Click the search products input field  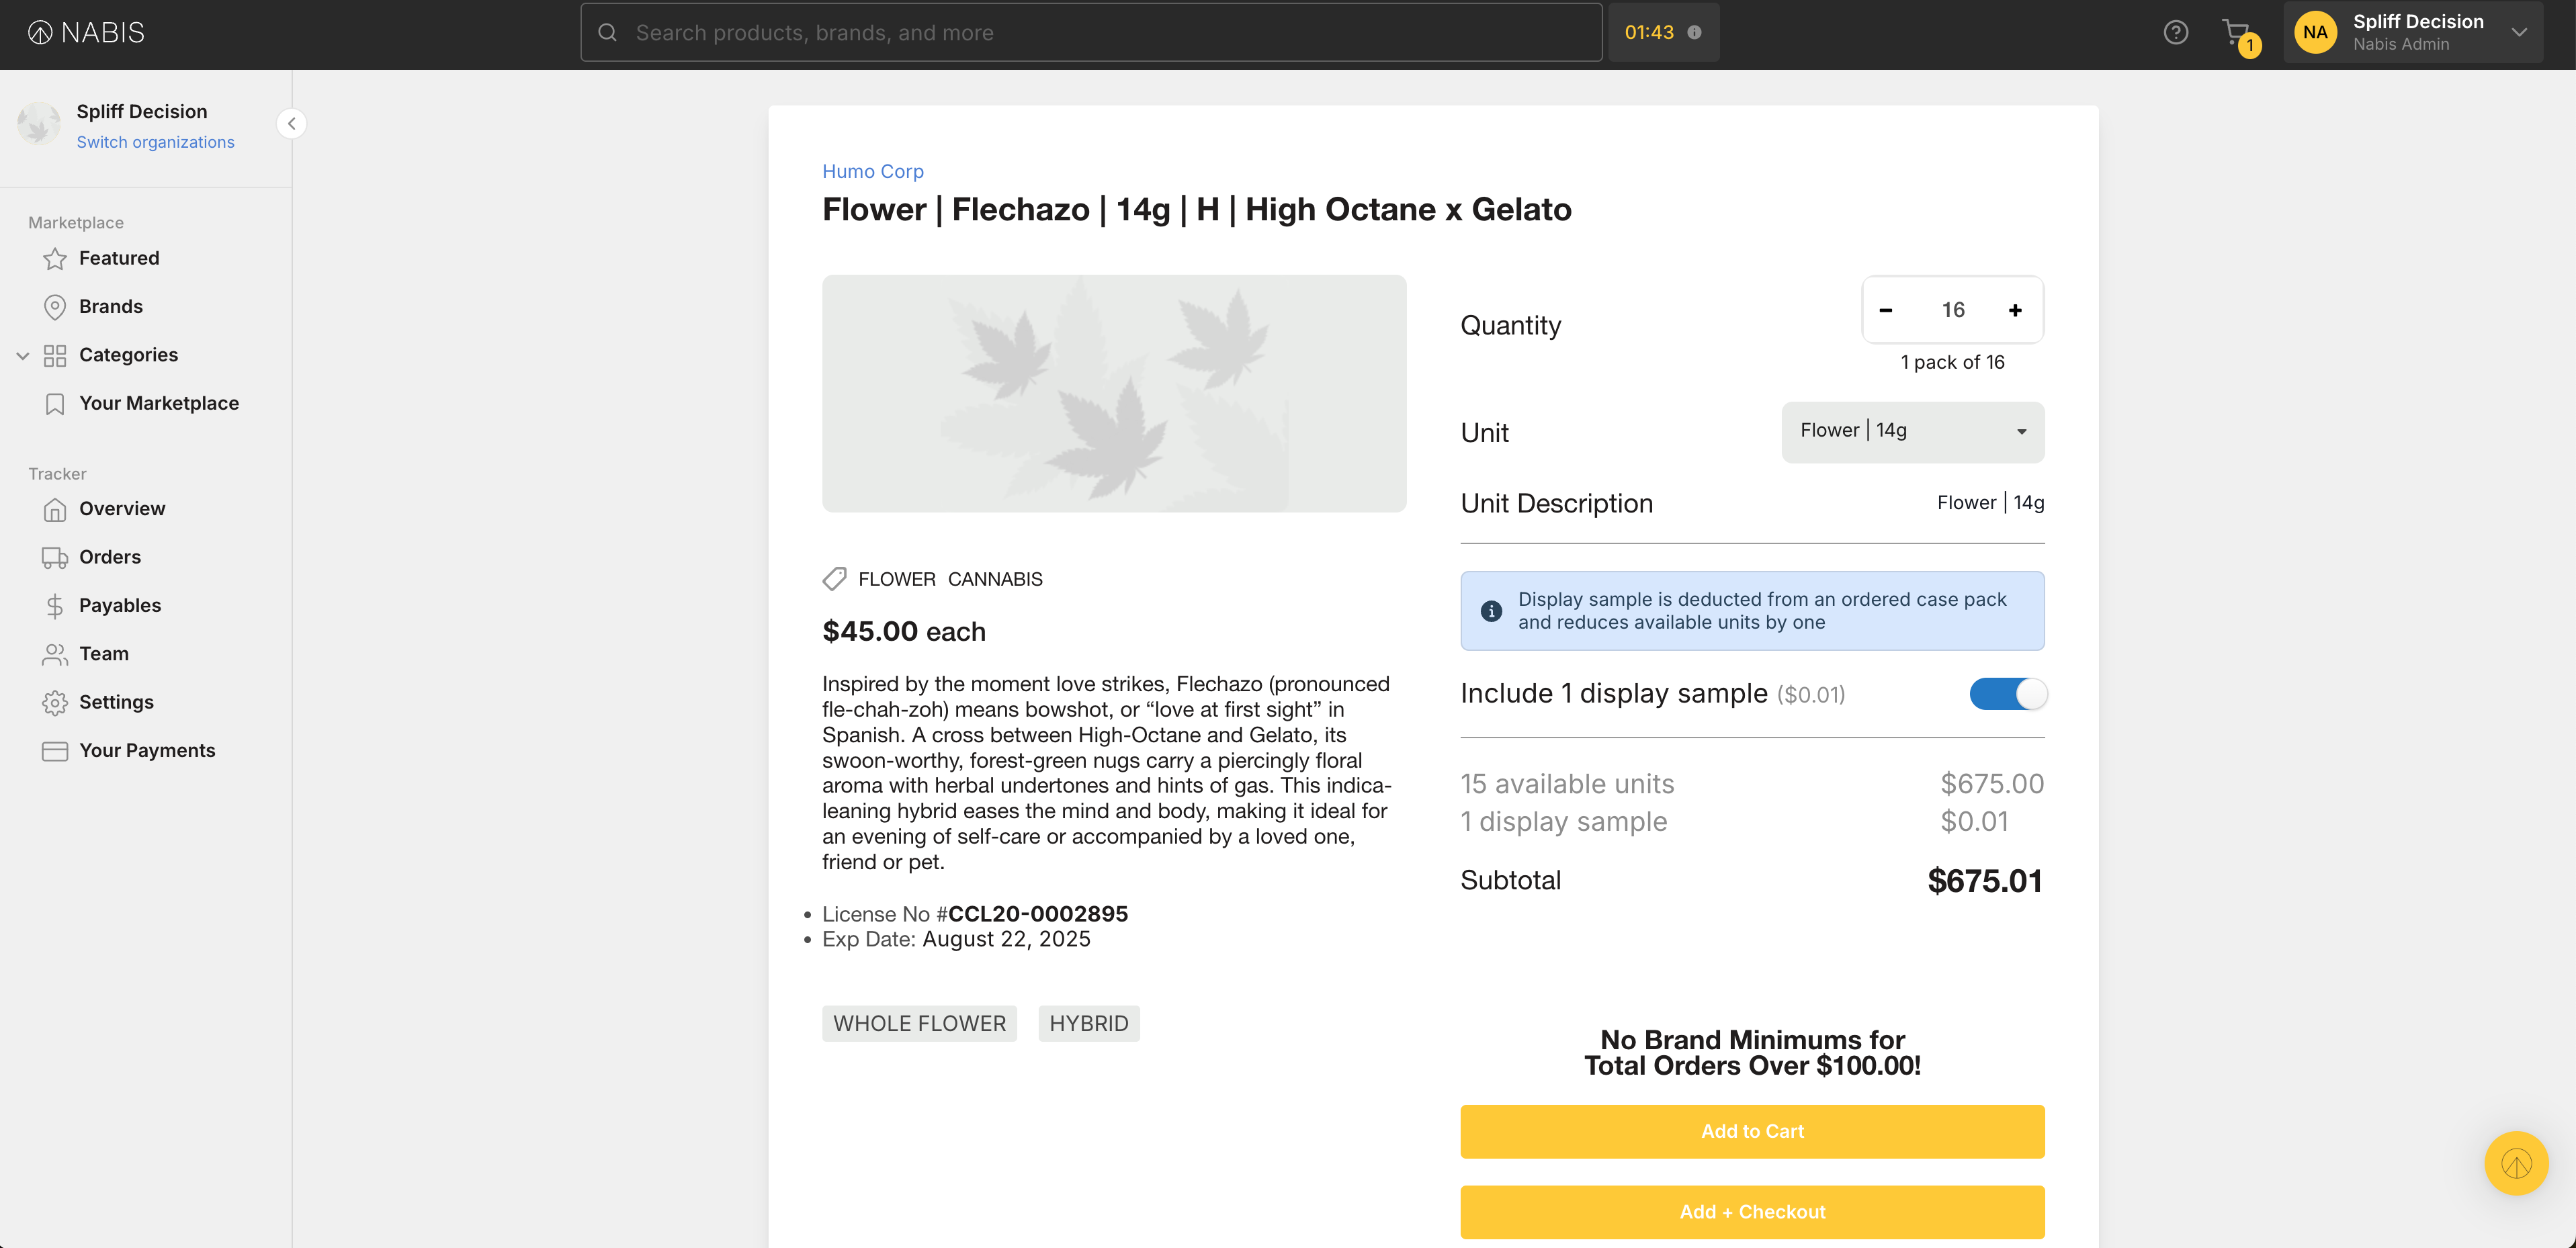click(x=1090, y=33)
